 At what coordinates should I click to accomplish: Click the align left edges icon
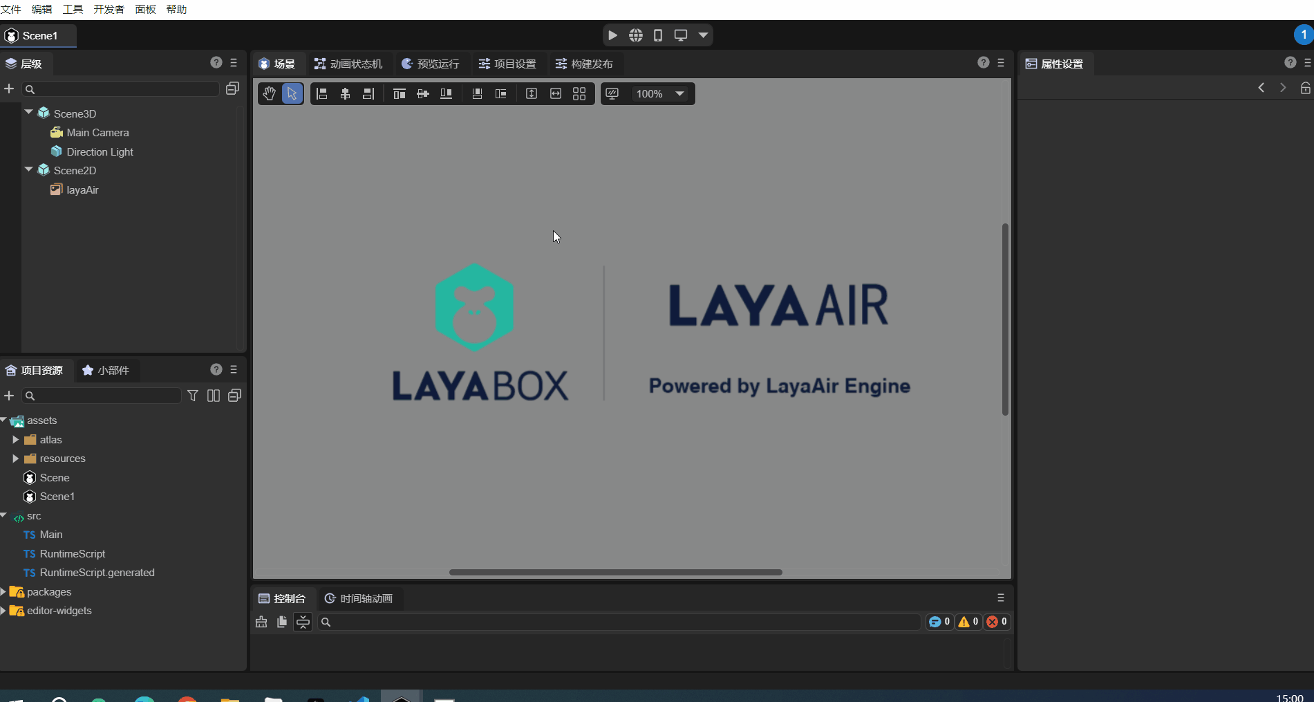(321, 93)
